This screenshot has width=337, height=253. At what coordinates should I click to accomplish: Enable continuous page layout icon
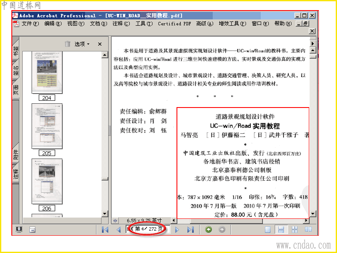[281, 229]
